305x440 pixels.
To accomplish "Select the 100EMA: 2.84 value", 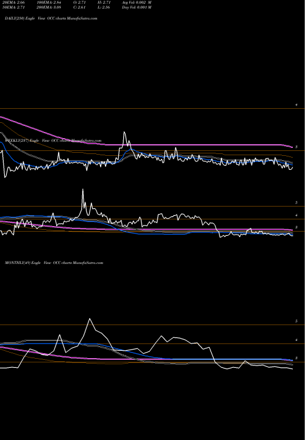I will (x=49, y=2).
